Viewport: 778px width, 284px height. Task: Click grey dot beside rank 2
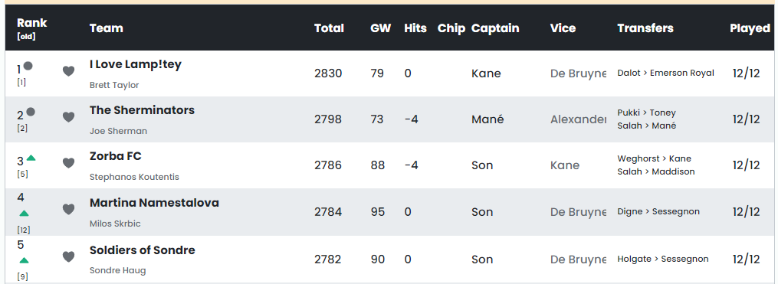pyautogui.click(x=30, y=112)
